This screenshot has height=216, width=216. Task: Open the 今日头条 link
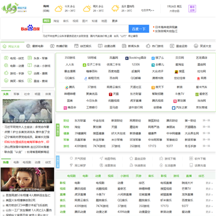92,101
